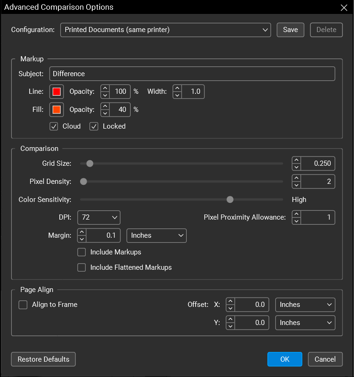Decrease Pixel Density with down arrow

[x=296, y=185]
